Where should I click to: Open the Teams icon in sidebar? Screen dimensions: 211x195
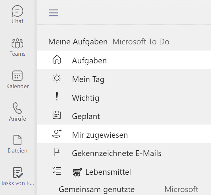point(17,47)
